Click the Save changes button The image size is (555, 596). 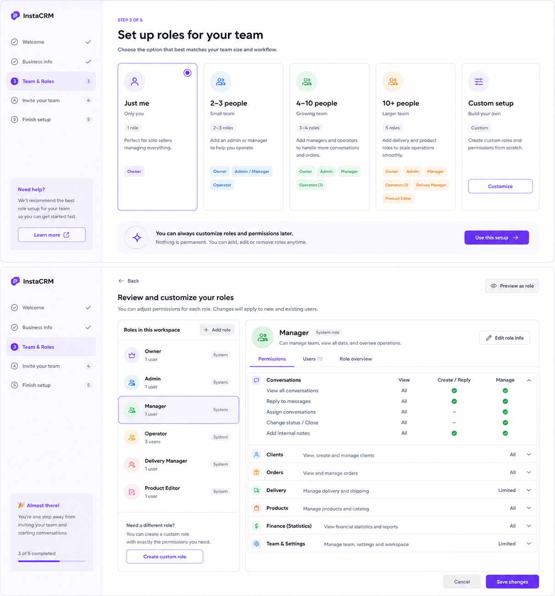pyautogui.click(x=512, y=582)
